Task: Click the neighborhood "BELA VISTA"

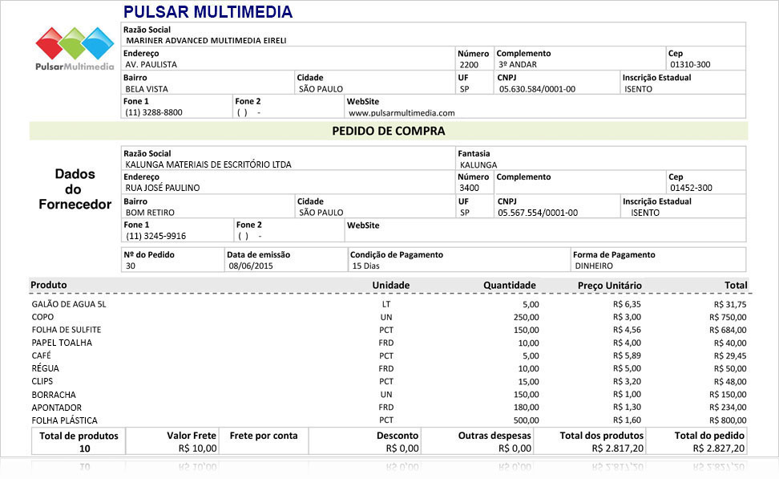Action: coord(147,89)
